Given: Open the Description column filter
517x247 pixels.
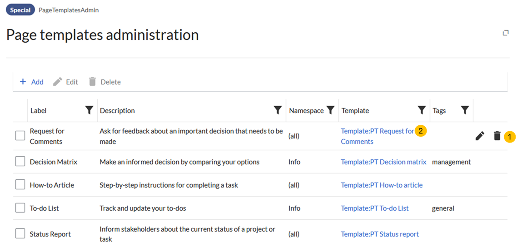Looking at the screenshot, I should point(278,110).
